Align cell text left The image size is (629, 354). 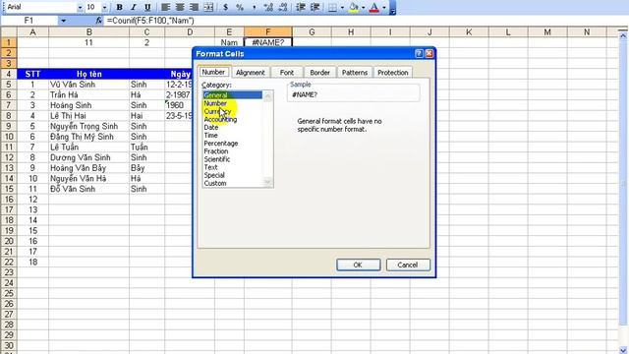click(x=165, y=7)
